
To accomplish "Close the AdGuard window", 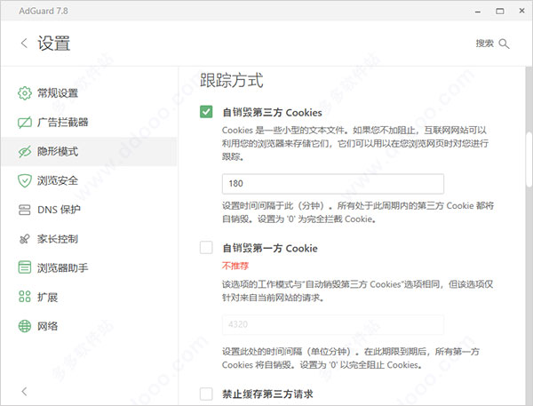I will tap(521, 11).
